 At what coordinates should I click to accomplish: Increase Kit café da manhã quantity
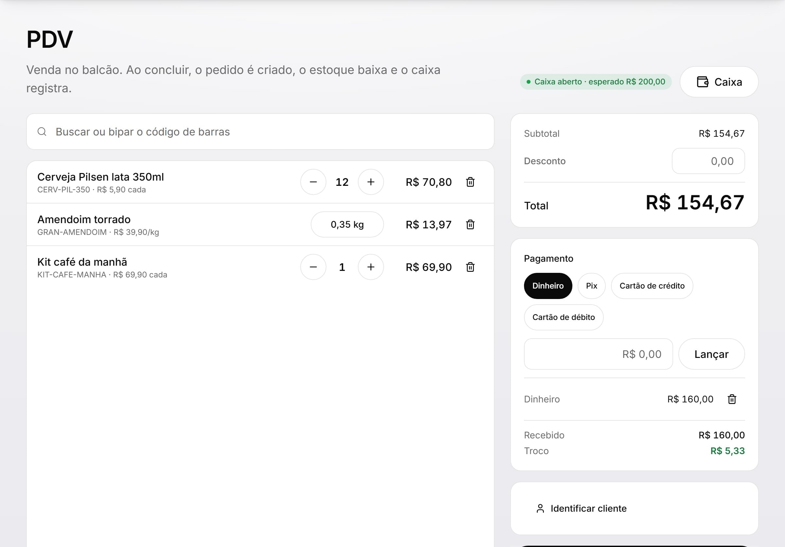pos(371,267)
